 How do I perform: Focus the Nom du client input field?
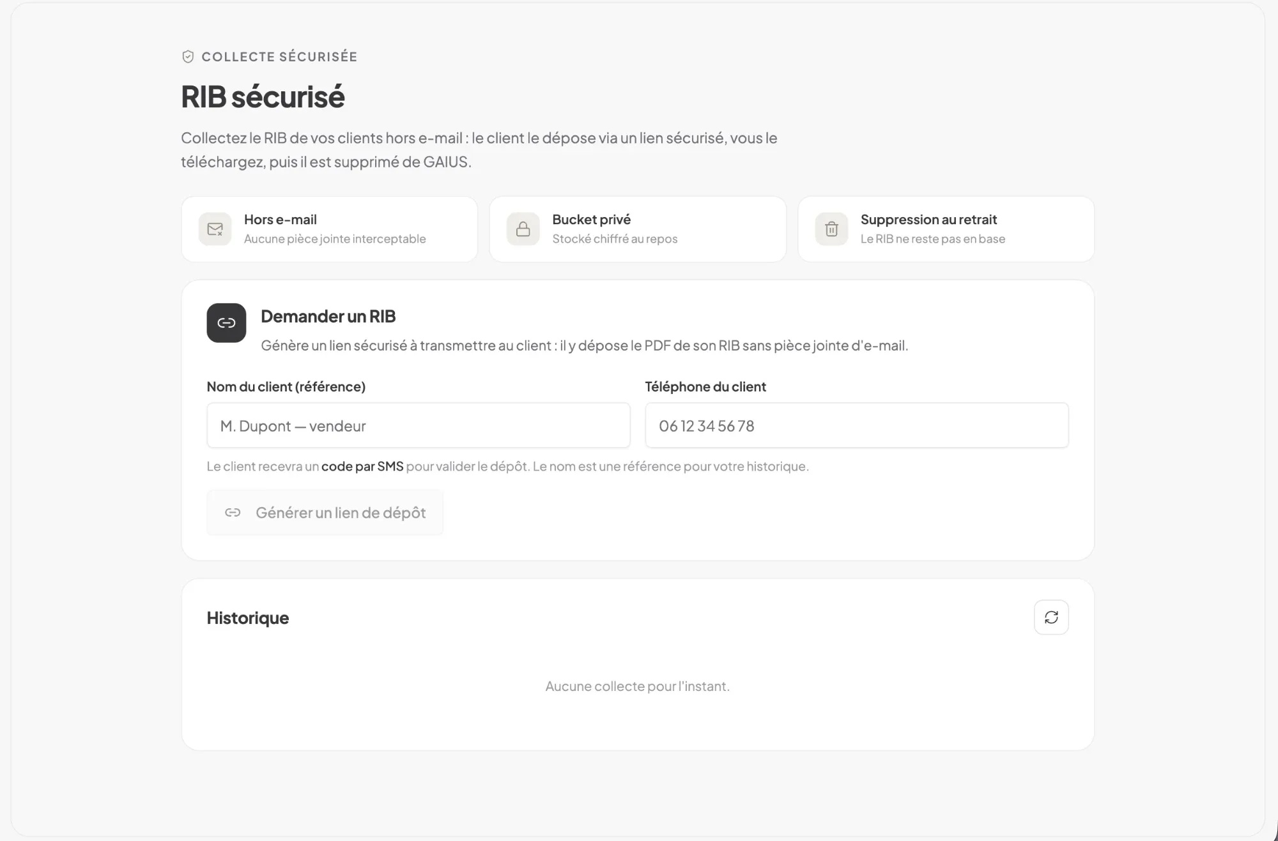point(419,425)
